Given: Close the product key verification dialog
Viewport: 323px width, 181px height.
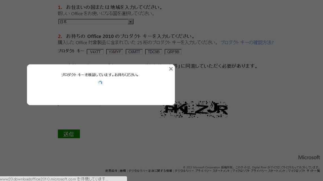Looking at the screenshot, I should (x=171, y=69).
